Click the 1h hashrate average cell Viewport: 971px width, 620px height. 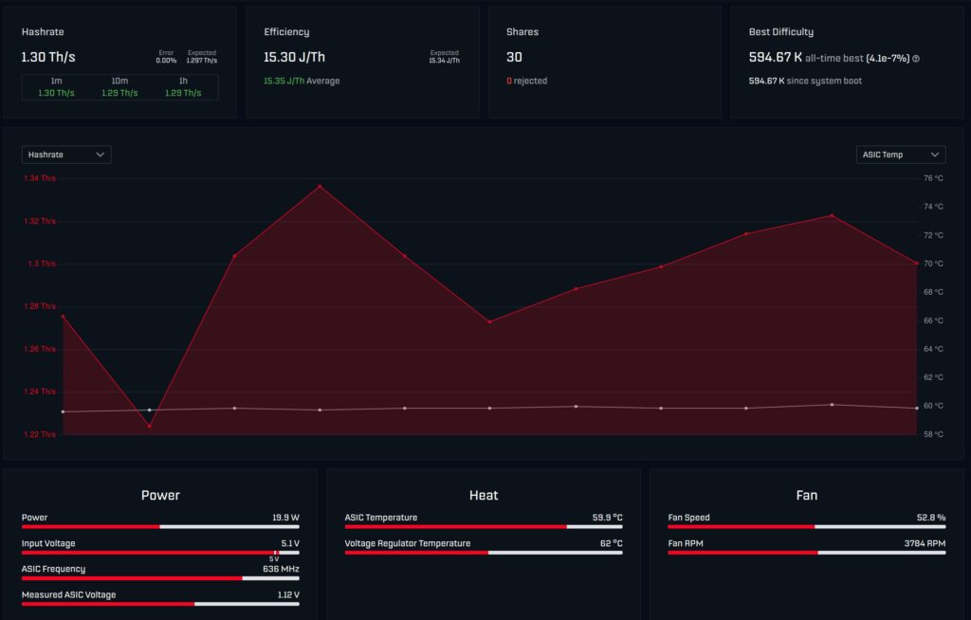point(183,87)
